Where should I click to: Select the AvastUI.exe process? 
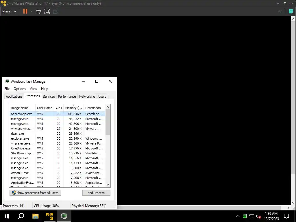57,173
